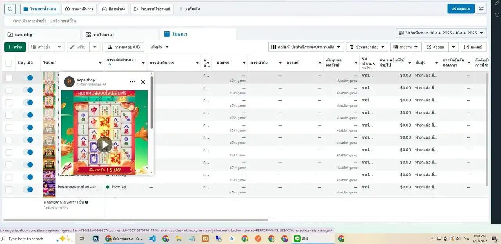Expand the ข้อมูลแยกย่อย breakdown dropdown
Image resolution: width=501 pixels, height=244 pixels.
[x=367, y=47]
